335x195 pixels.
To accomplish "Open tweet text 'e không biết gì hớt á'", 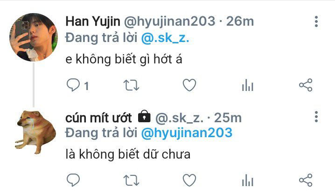I will [124, 59].
